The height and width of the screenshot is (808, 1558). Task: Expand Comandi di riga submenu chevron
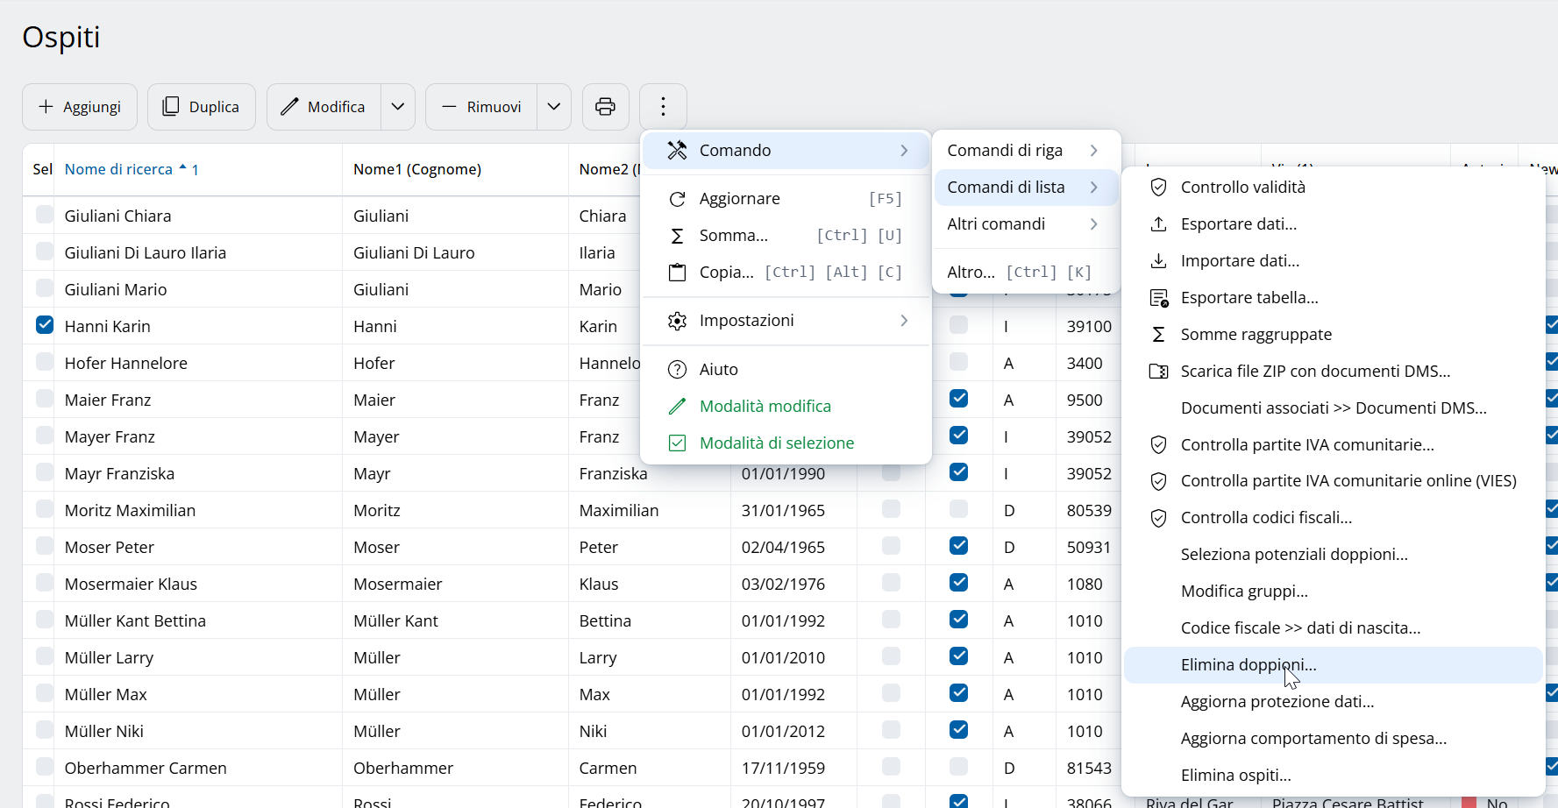(1093, 151)
